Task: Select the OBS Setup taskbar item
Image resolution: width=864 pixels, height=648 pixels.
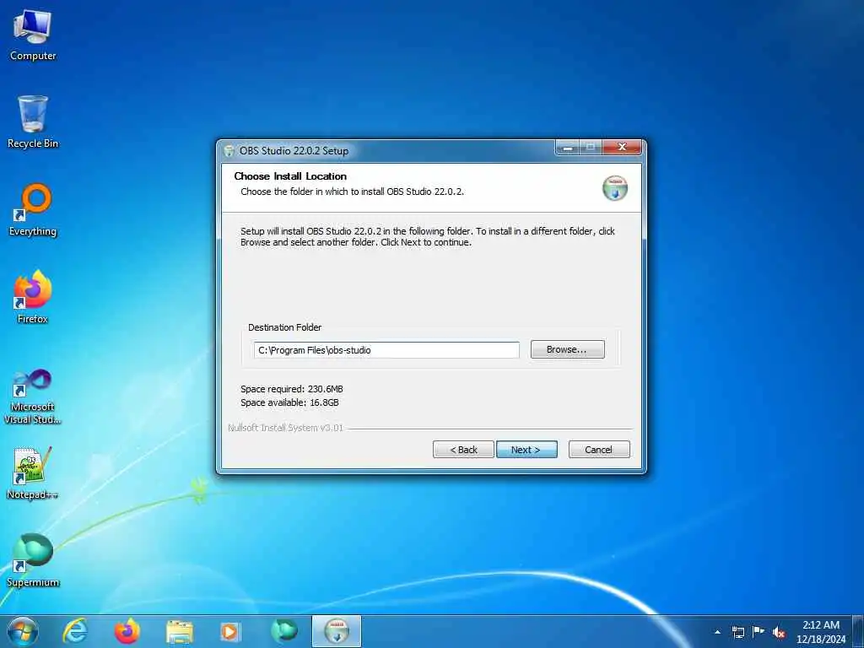Action: point(337,631)
